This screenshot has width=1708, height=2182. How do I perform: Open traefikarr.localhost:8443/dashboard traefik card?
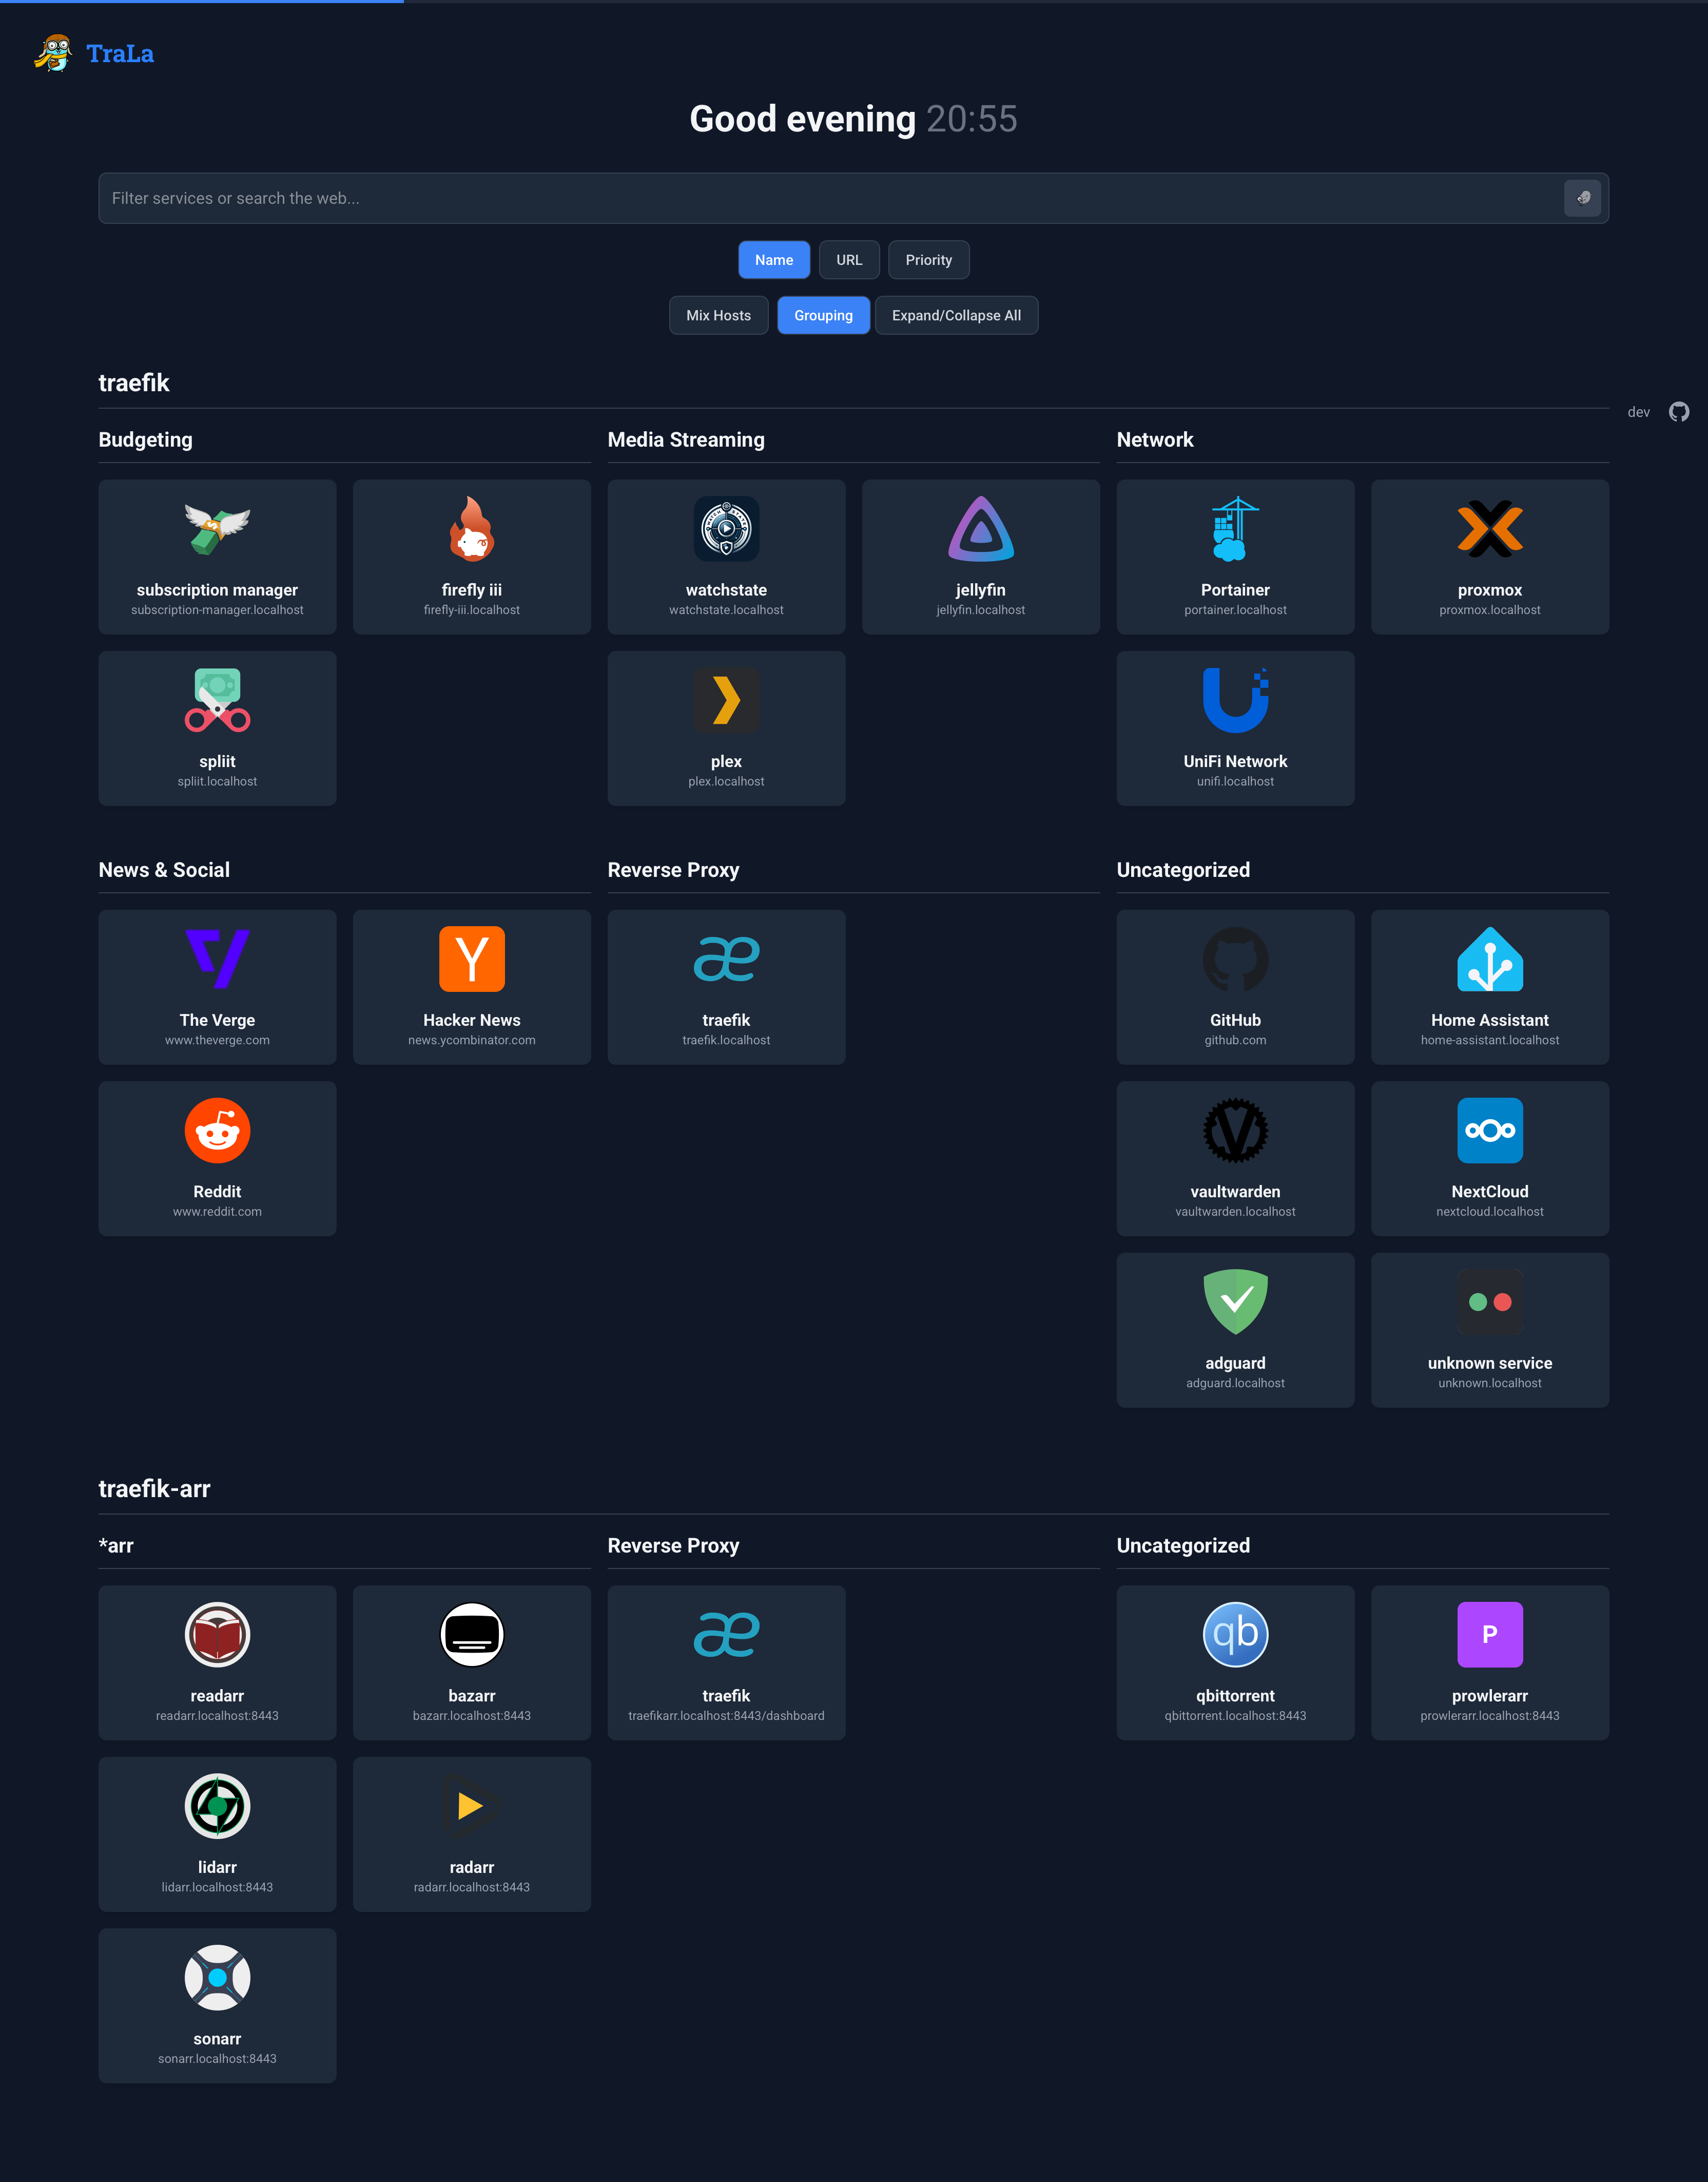pos(726,1663)
